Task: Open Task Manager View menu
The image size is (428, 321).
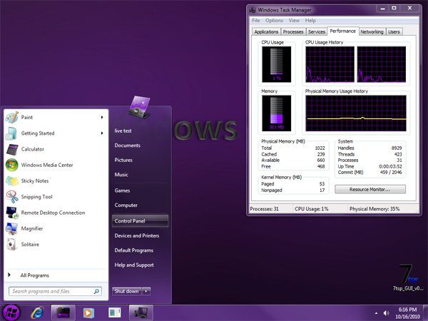Action: coord(294,21)
